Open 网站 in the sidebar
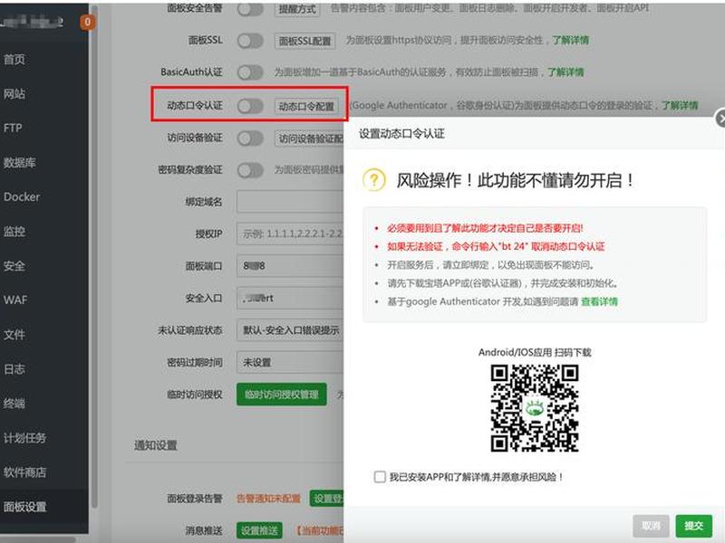The image size is (725, 543). tap(14, 94)
